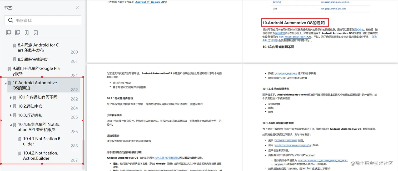
Task: Open the 浮动通知 link in section 10
Action: click(x=280, y=33)
